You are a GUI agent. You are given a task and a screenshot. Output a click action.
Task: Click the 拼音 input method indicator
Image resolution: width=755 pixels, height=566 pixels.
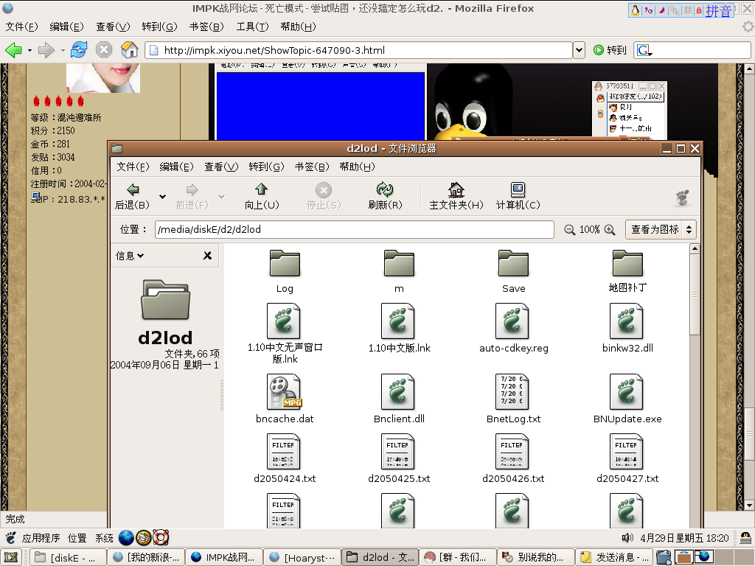click(x=718, y=10)
